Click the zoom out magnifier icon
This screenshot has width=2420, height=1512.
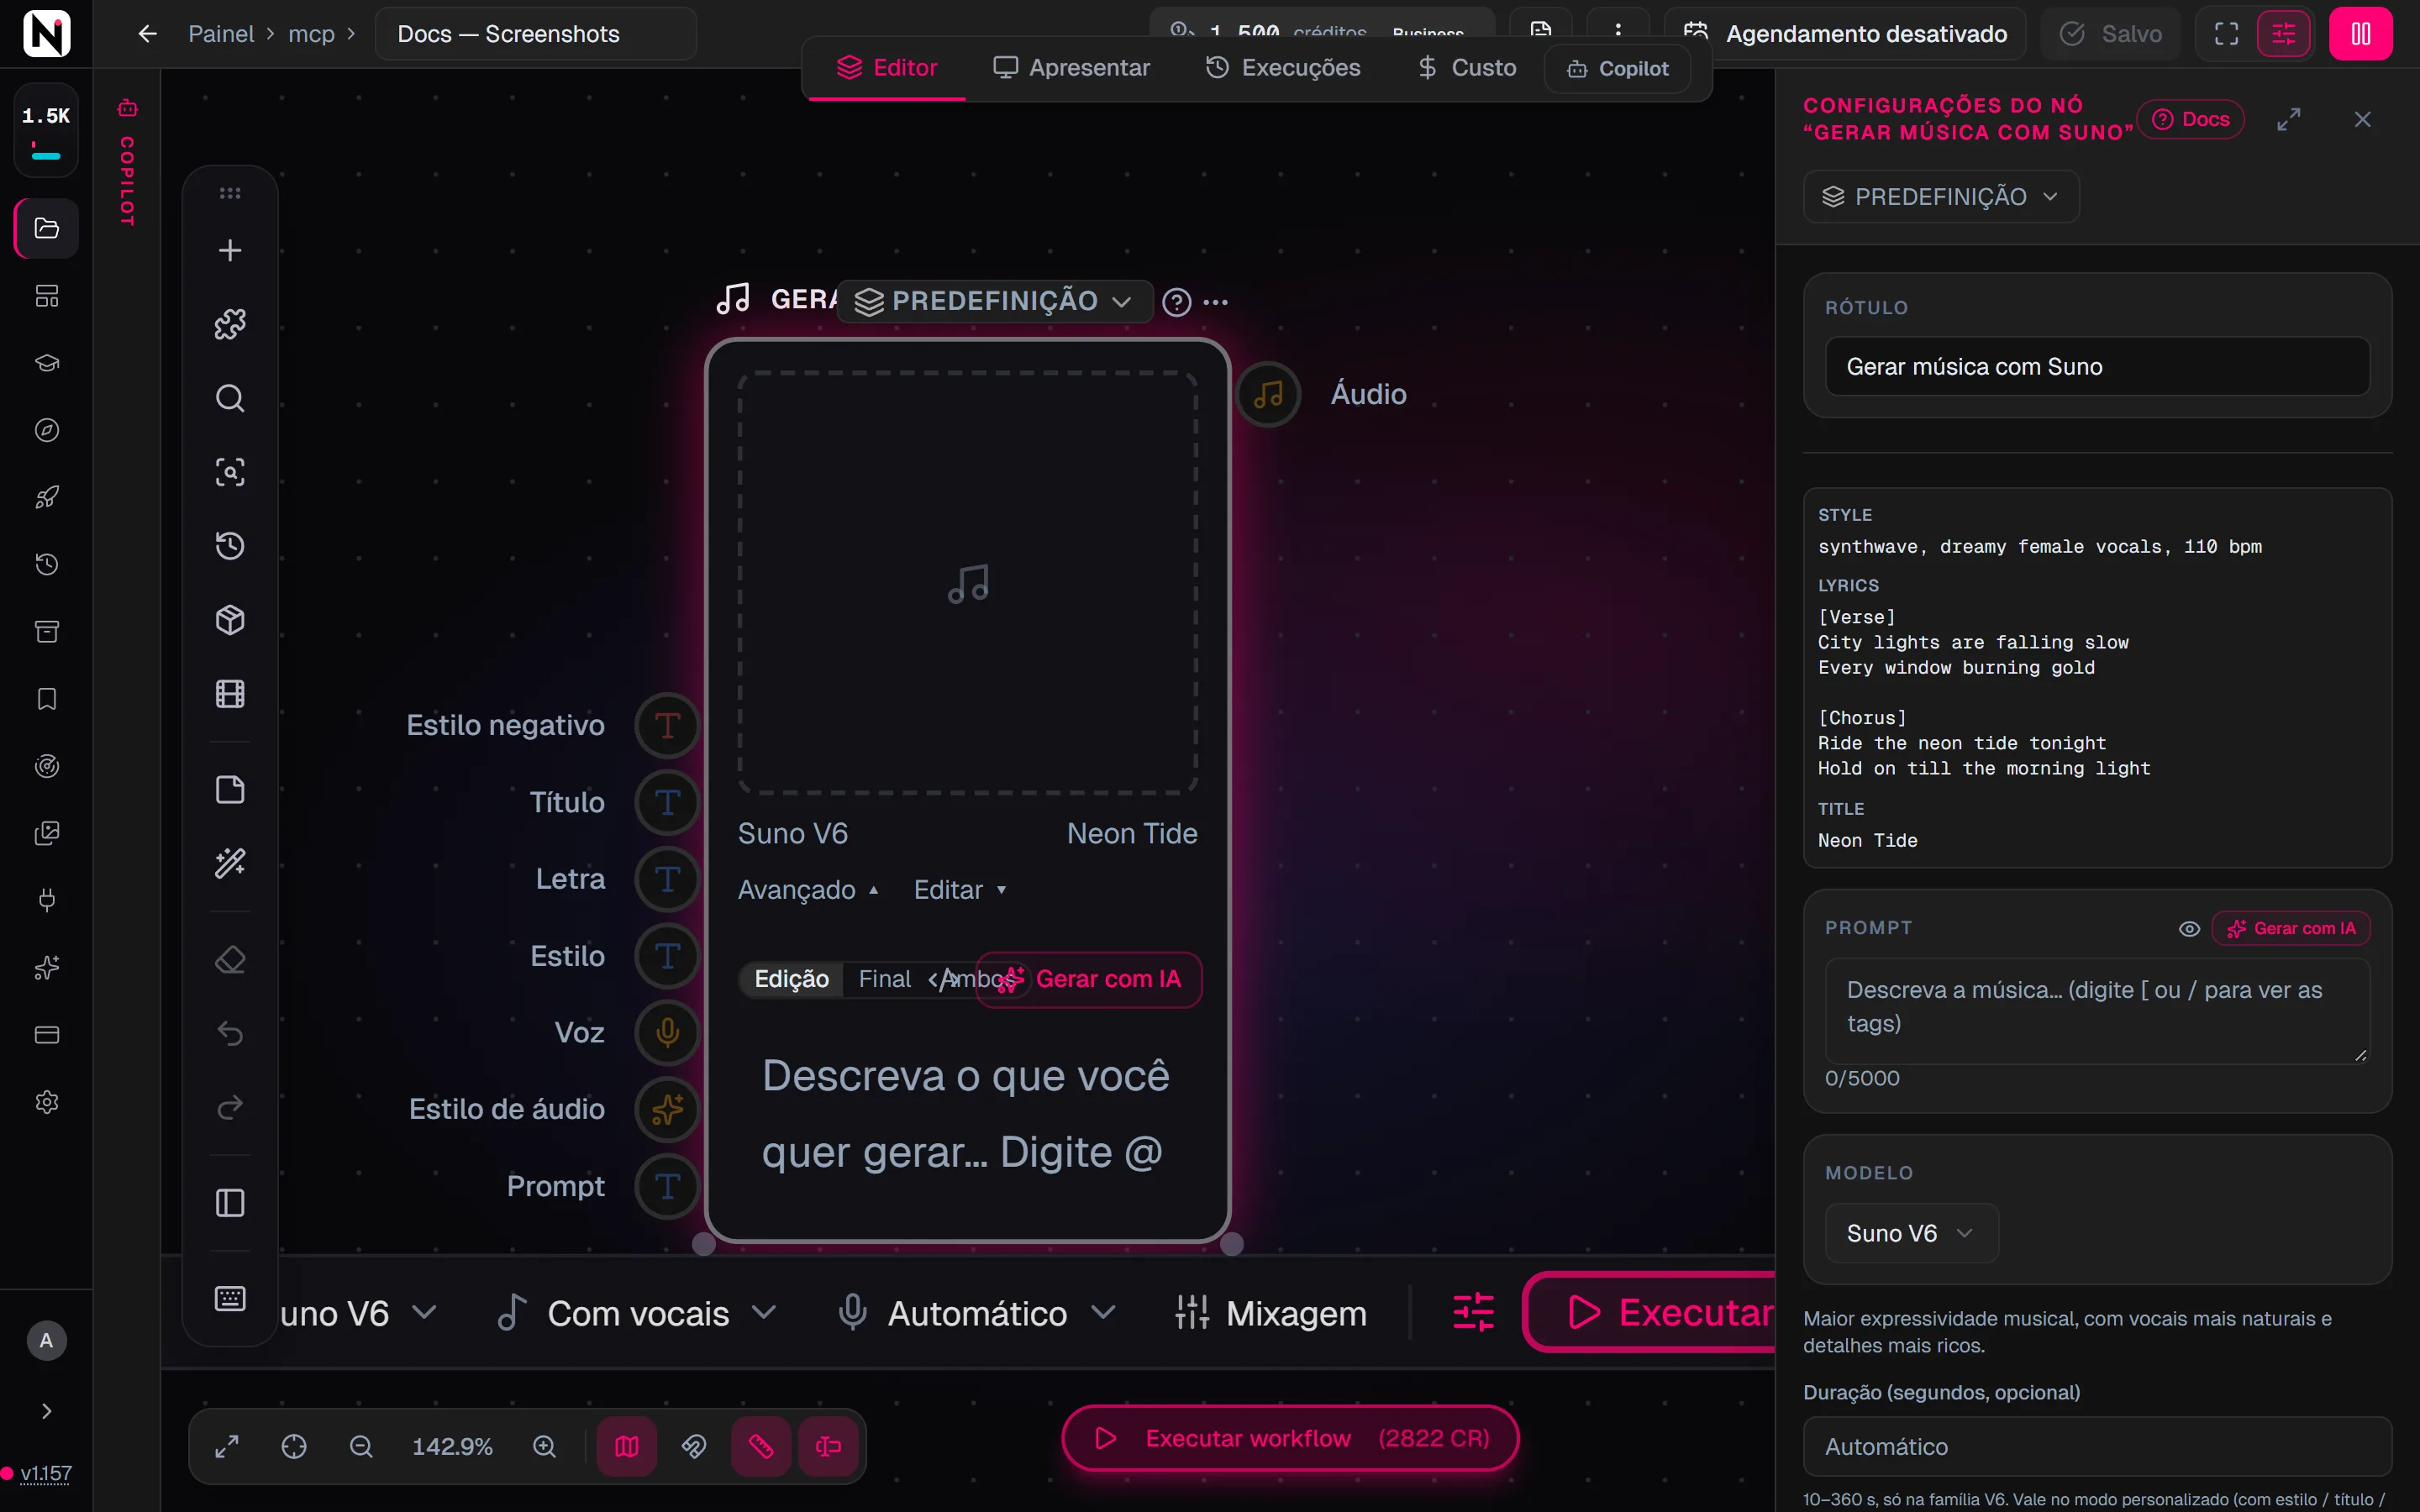(361, 1446)
